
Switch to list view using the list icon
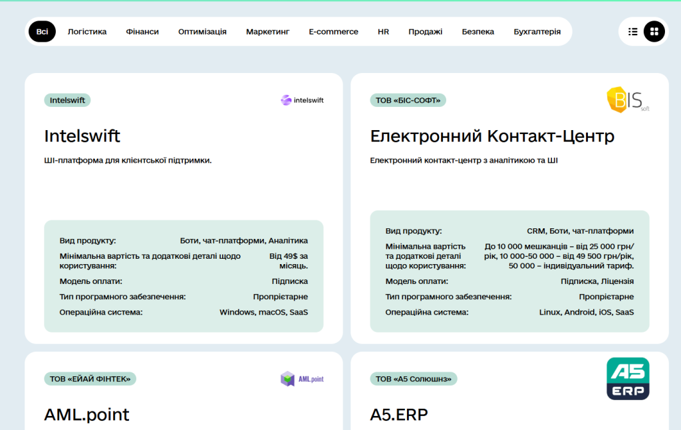pyautogui.click(x=632, y=31)
